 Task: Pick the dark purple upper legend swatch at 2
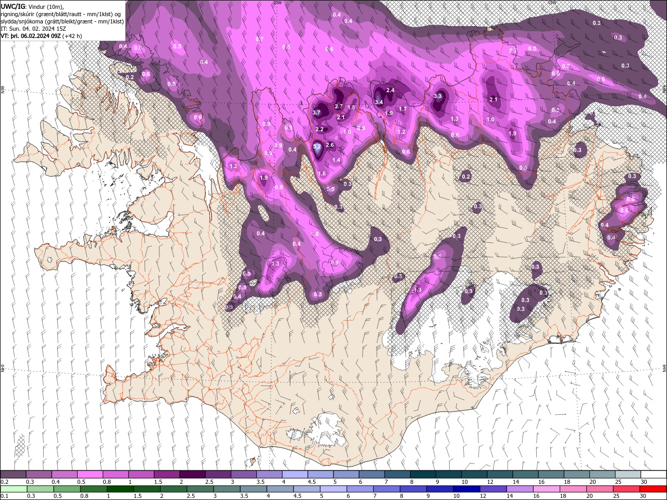point(192,474)
